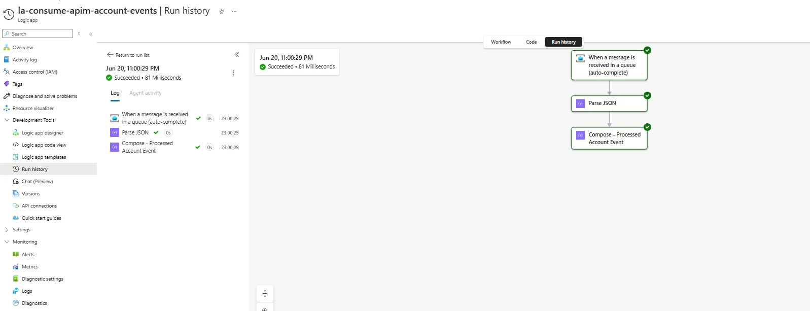Click 'Compose - Processed Account Event' log text

[x=148, y=147]
